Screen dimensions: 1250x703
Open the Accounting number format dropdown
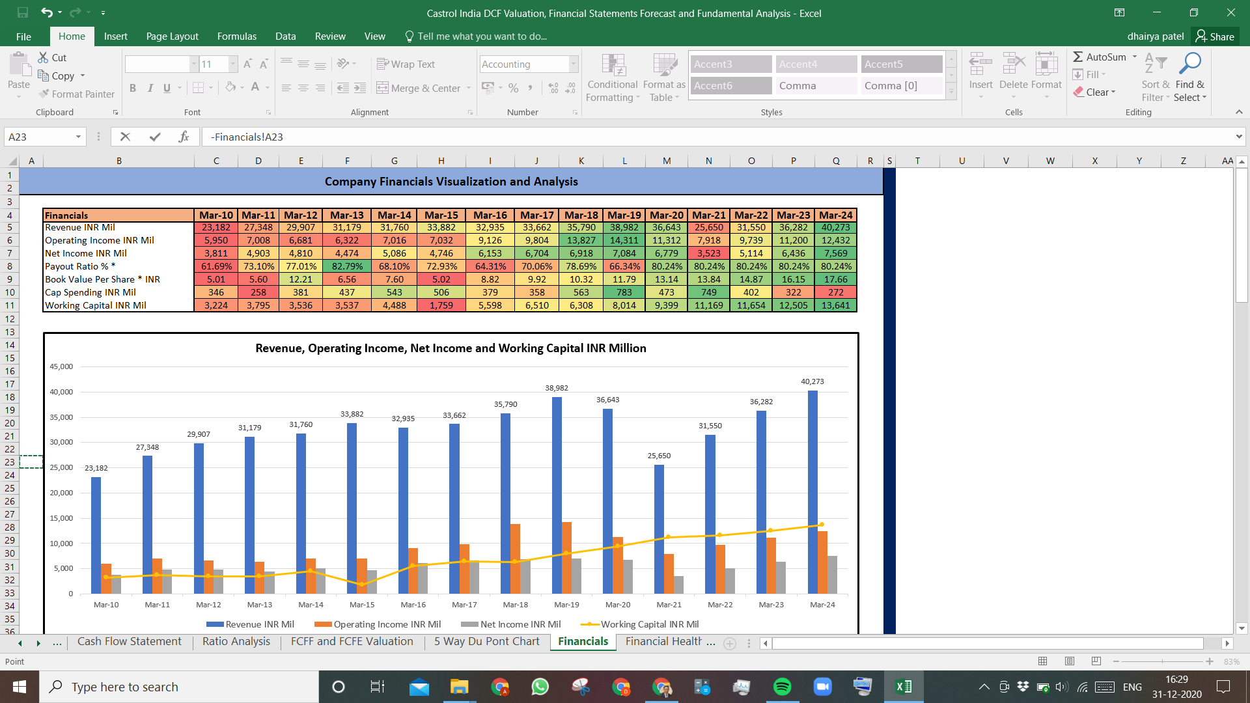pos(574,64)
